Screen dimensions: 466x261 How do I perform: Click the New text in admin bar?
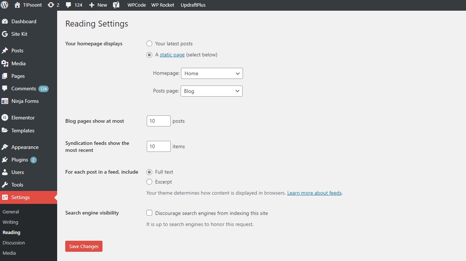coord(102,5)
